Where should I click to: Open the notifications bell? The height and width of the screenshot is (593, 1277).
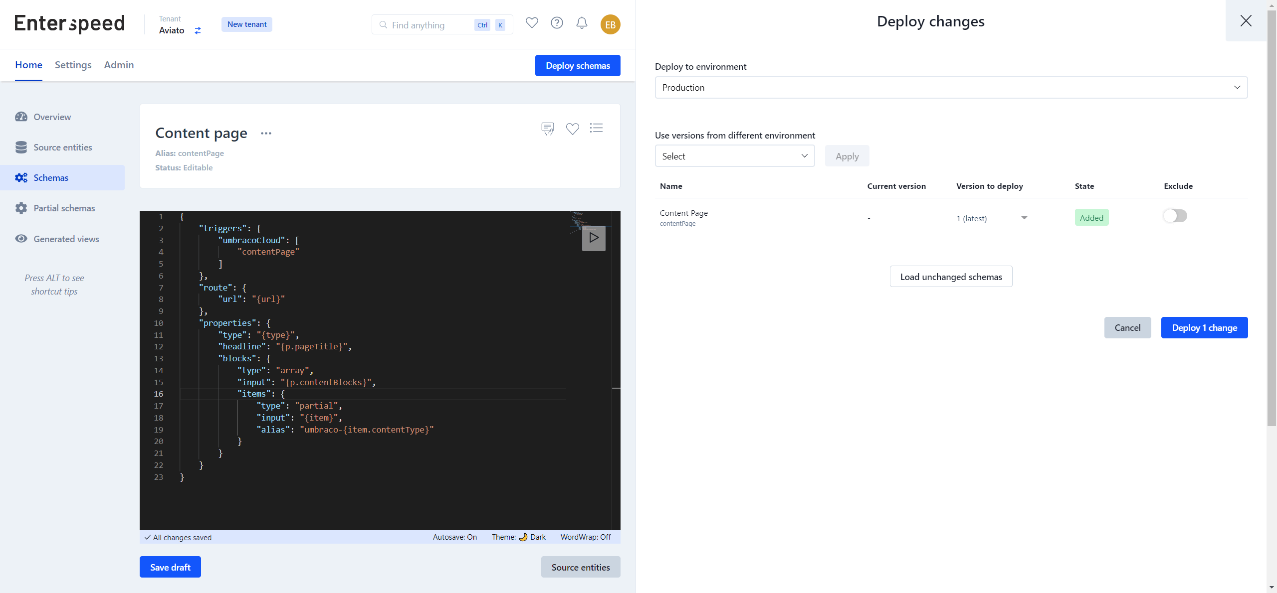[582, 23]
